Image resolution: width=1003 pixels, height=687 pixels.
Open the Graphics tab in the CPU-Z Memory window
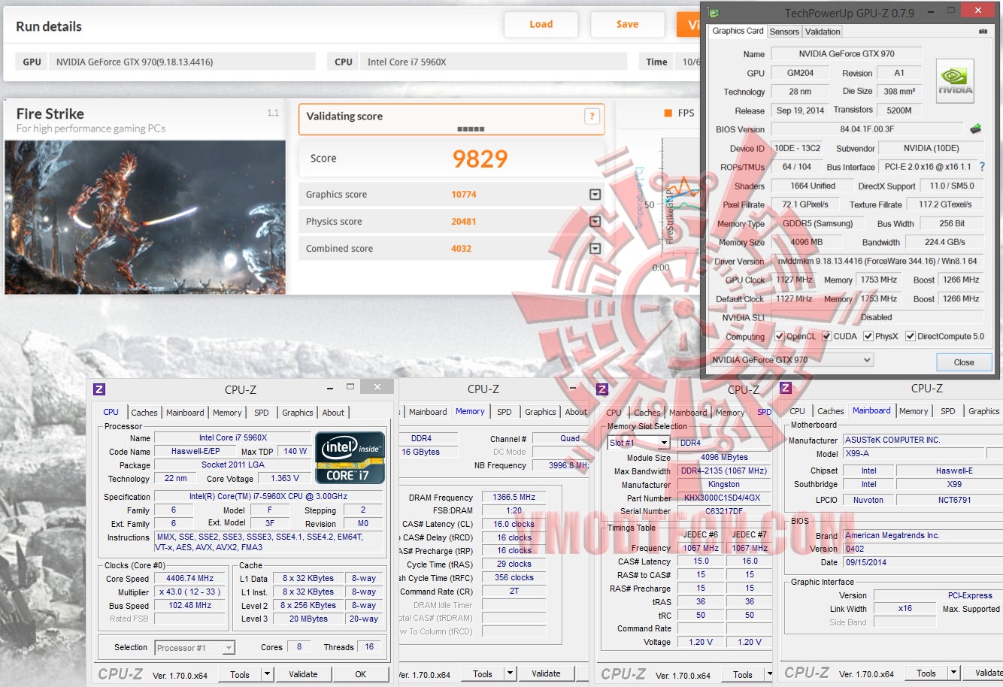[x=541, y=412]
